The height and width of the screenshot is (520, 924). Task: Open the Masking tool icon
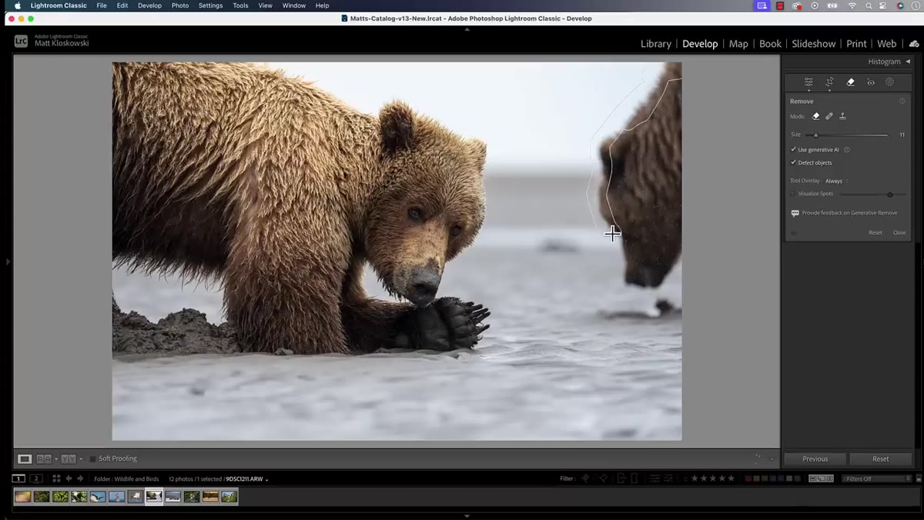889,82
